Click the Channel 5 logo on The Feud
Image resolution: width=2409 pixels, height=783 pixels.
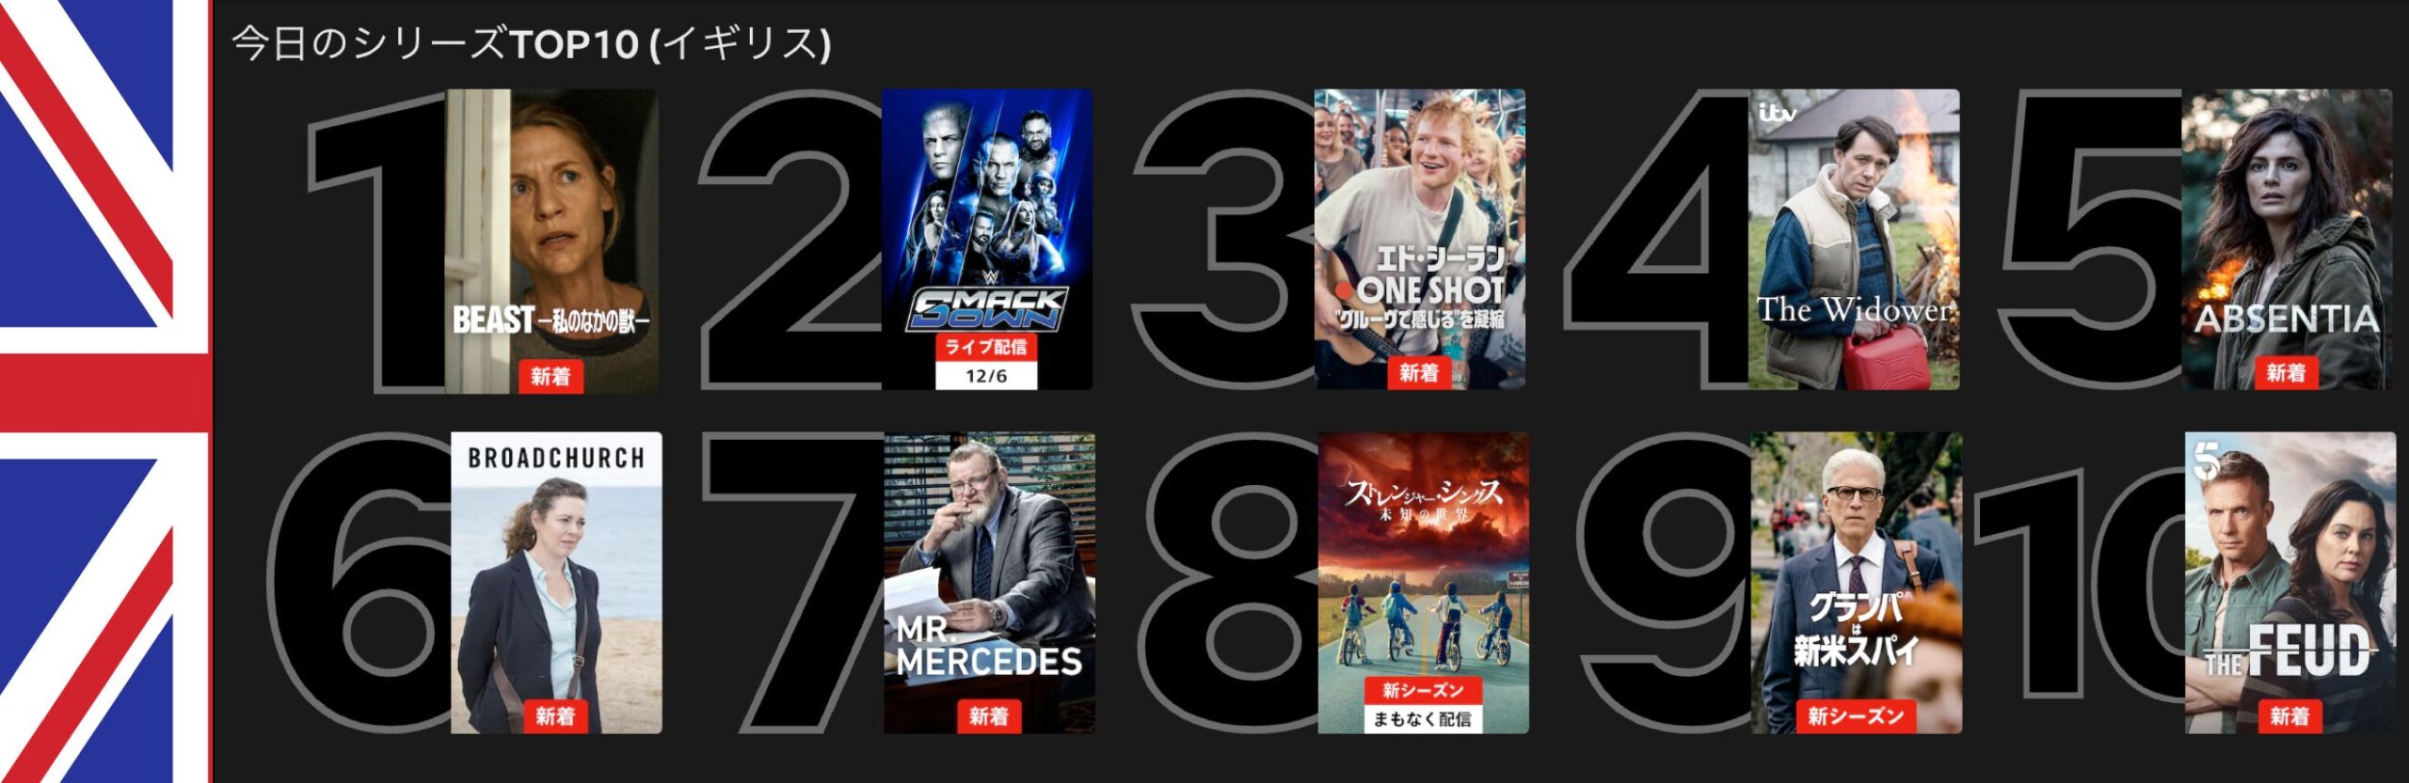click(x=2207, y=461)
